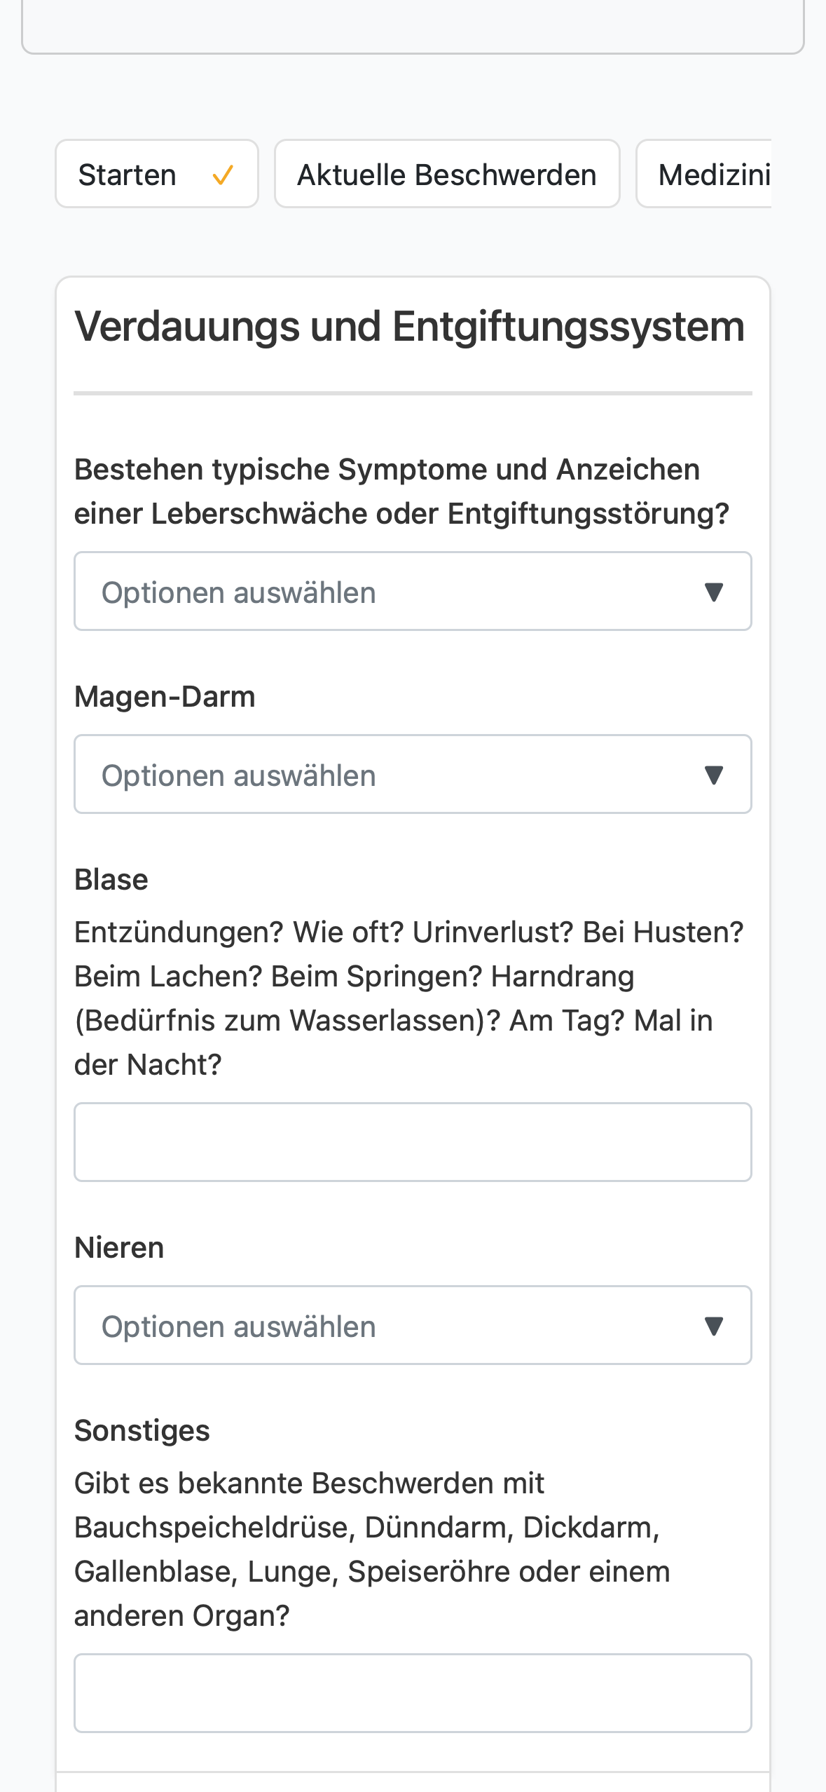Switch to the Starten tab

157,174
